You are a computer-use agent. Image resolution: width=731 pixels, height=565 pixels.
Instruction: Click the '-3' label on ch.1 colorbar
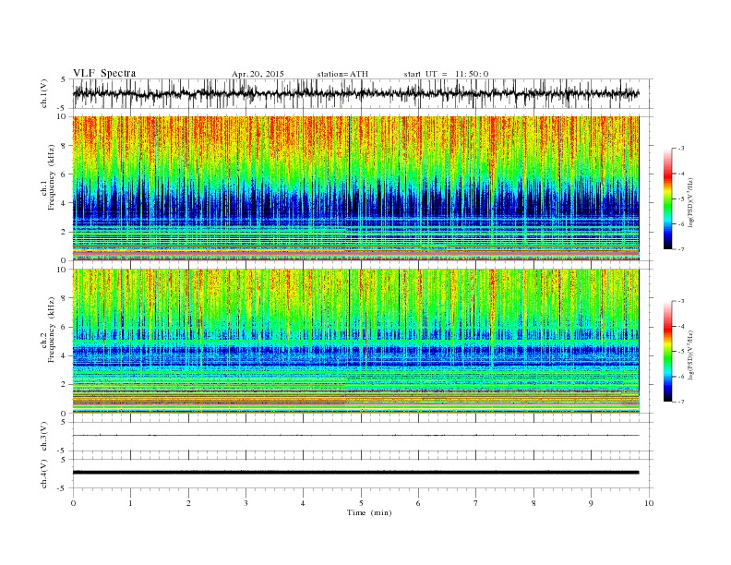pos(680,149)
